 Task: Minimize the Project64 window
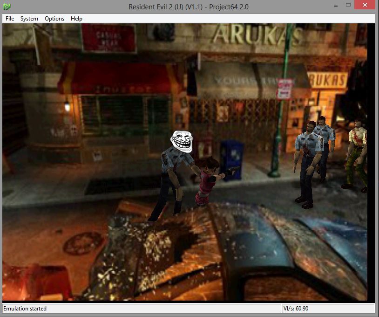(x=336, y=5)
